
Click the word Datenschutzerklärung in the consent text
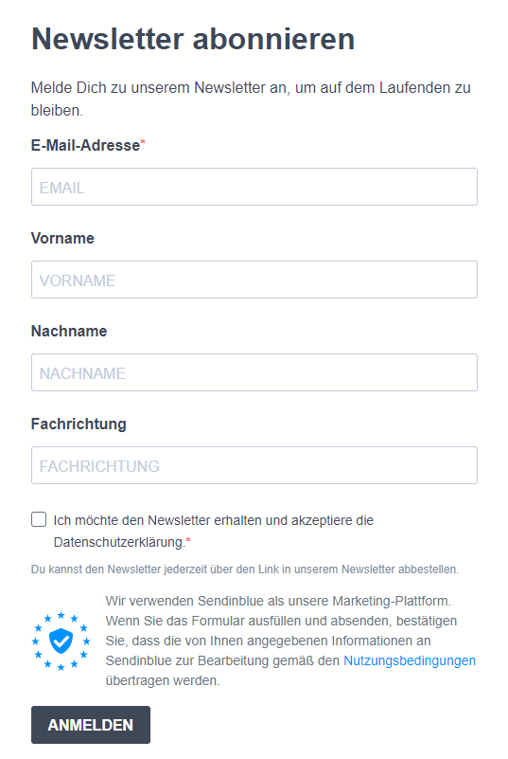point(119,542)
